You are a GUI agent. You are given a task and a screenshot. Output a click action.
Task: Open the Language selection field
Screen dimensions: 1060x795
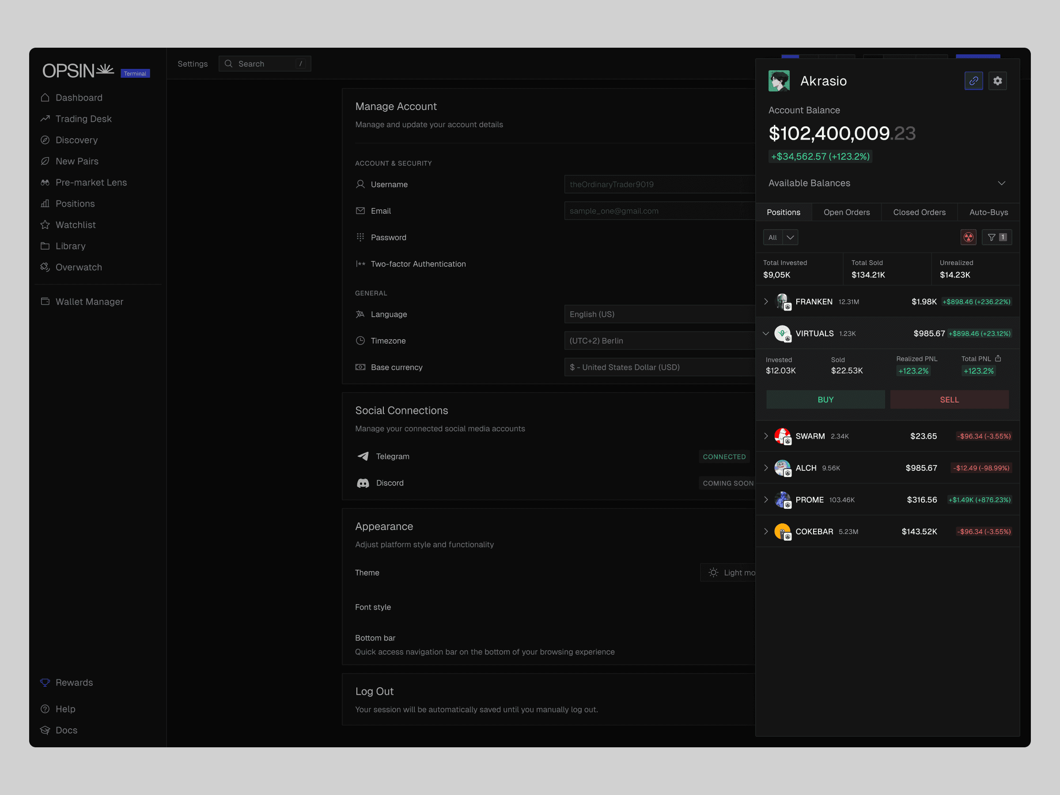[x=659, y=314]
